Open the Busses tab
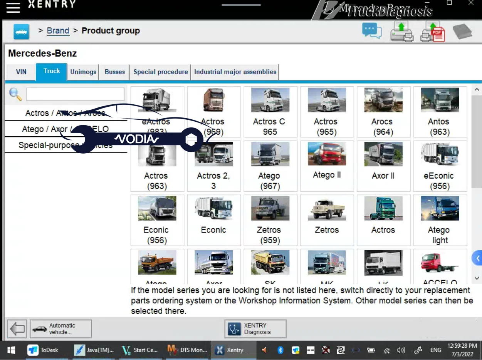The height and width of the screenshot is (360, 482). (115, 72)
